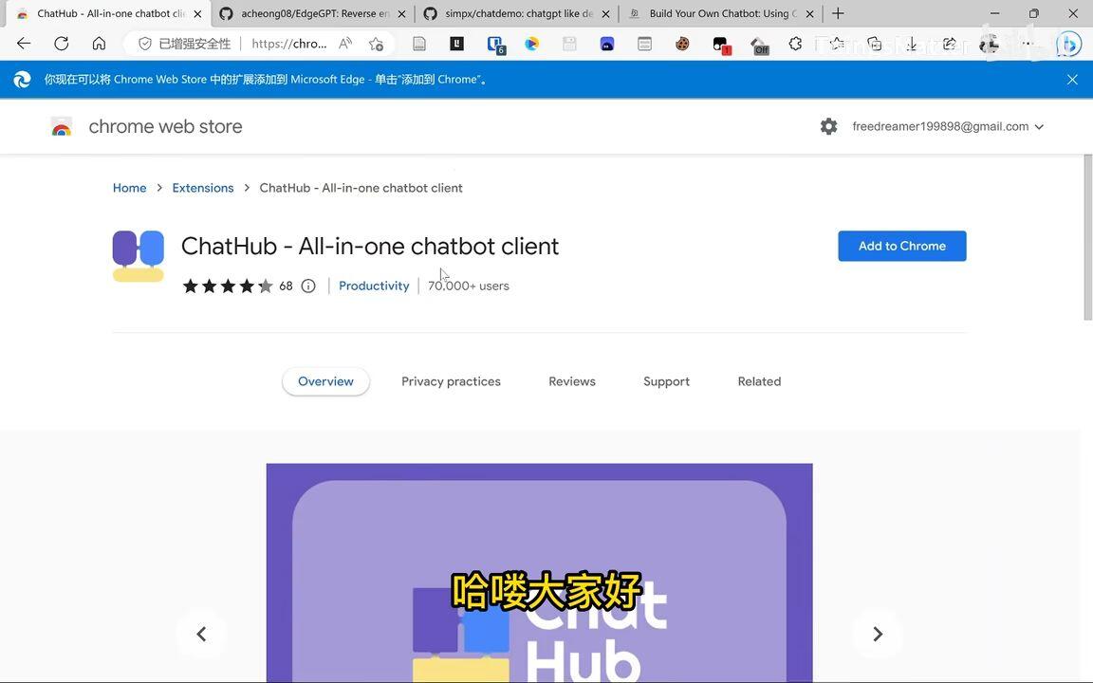Image resolution: width=1093 pixels, height=683 pixels.
Task: Open the Privacy practices tab
Action: 451,381
